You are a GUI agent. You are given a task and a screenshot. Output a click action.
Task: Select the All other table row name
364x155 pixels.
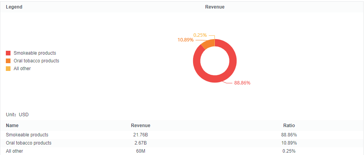tap(15, 151)
